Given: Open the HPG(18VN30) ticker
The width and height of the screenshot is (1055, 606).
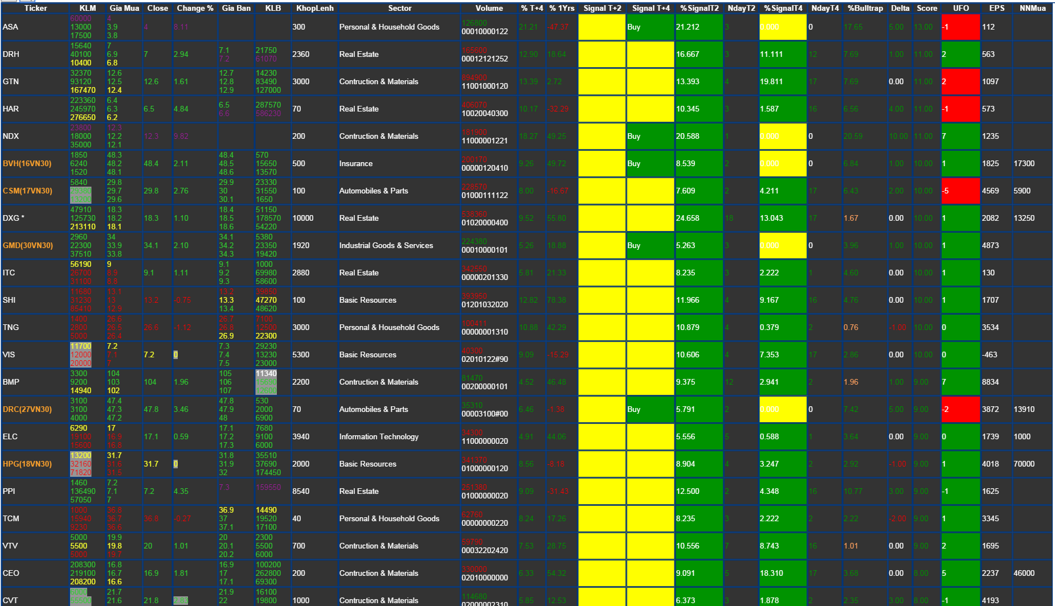Looking at the screenshot, I should [27, 464].
